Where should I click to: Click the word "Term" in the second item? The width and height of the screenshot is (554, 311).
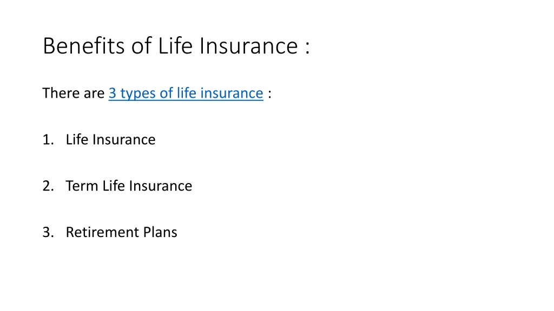pos(82,186)
